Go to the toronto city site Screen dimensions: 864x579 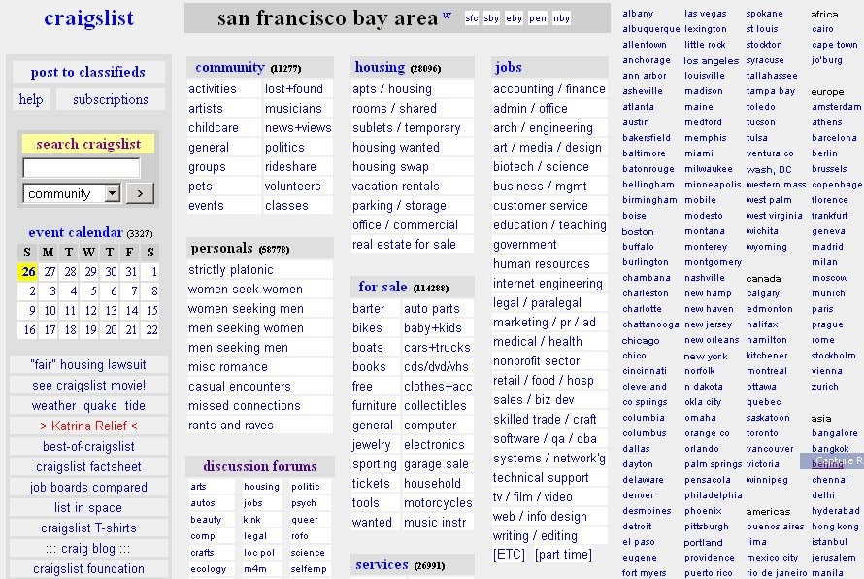click(762, 433)
